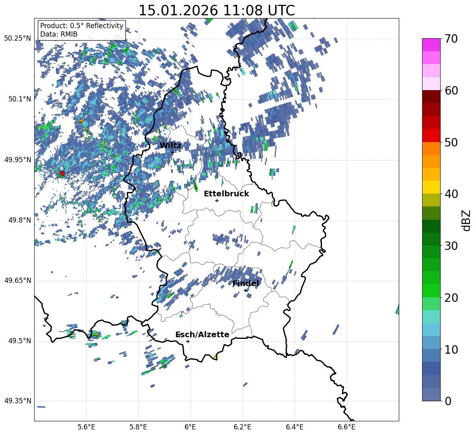Click the 6.2°E longitude label
Image resolution: width=476 pixels, height=435 pixels.
point(242,427)
